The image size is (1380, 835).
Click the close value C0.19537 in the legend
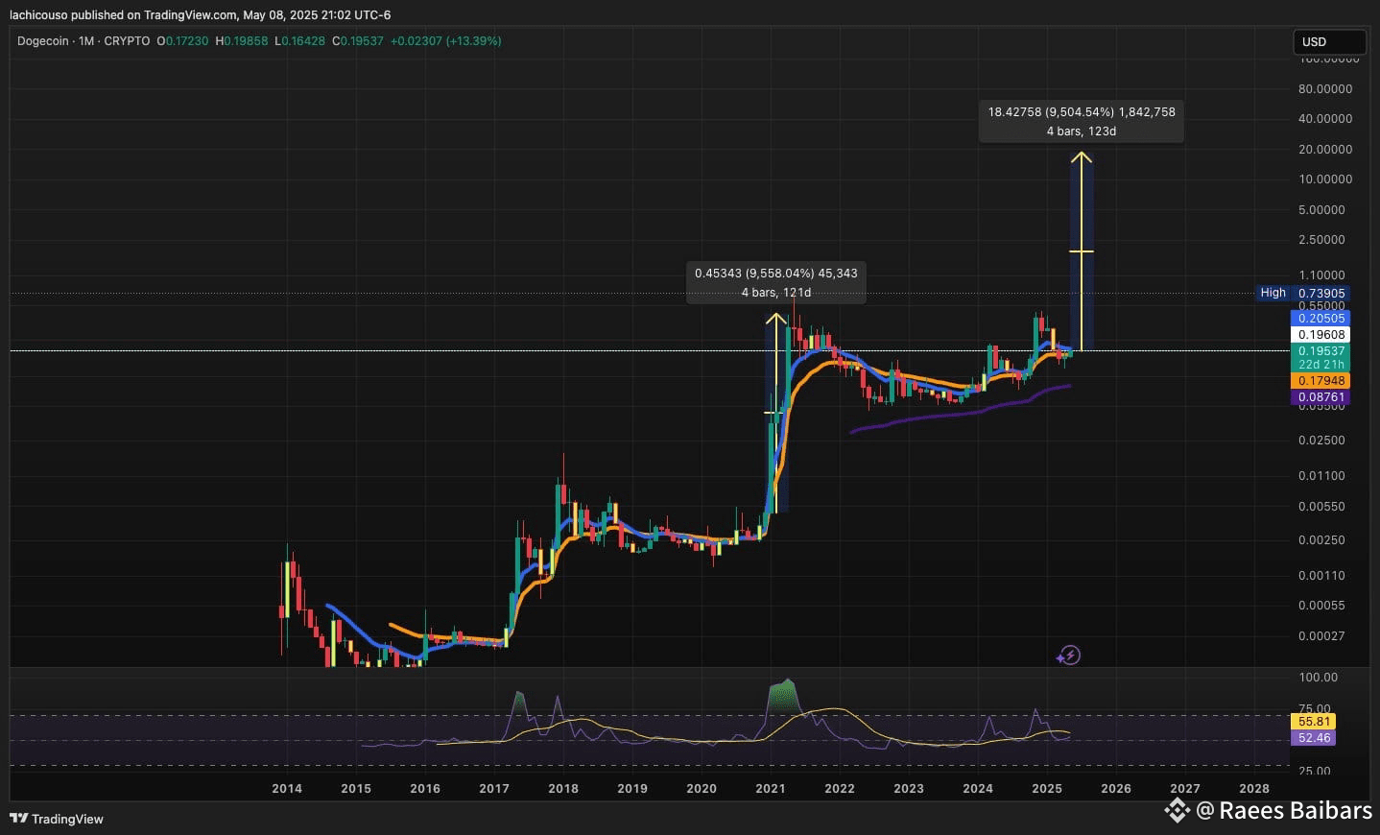[x=357, y=41]
